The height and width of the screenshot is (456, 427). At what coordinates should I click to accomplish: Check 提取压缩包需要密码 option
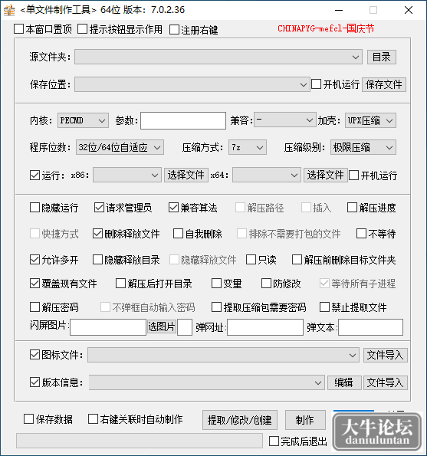tap(216, 307)
